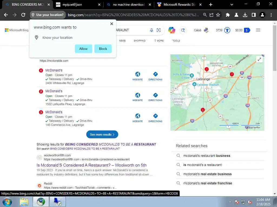Click the address bar URL
This screenshot has width=277, height=207.
133,15
